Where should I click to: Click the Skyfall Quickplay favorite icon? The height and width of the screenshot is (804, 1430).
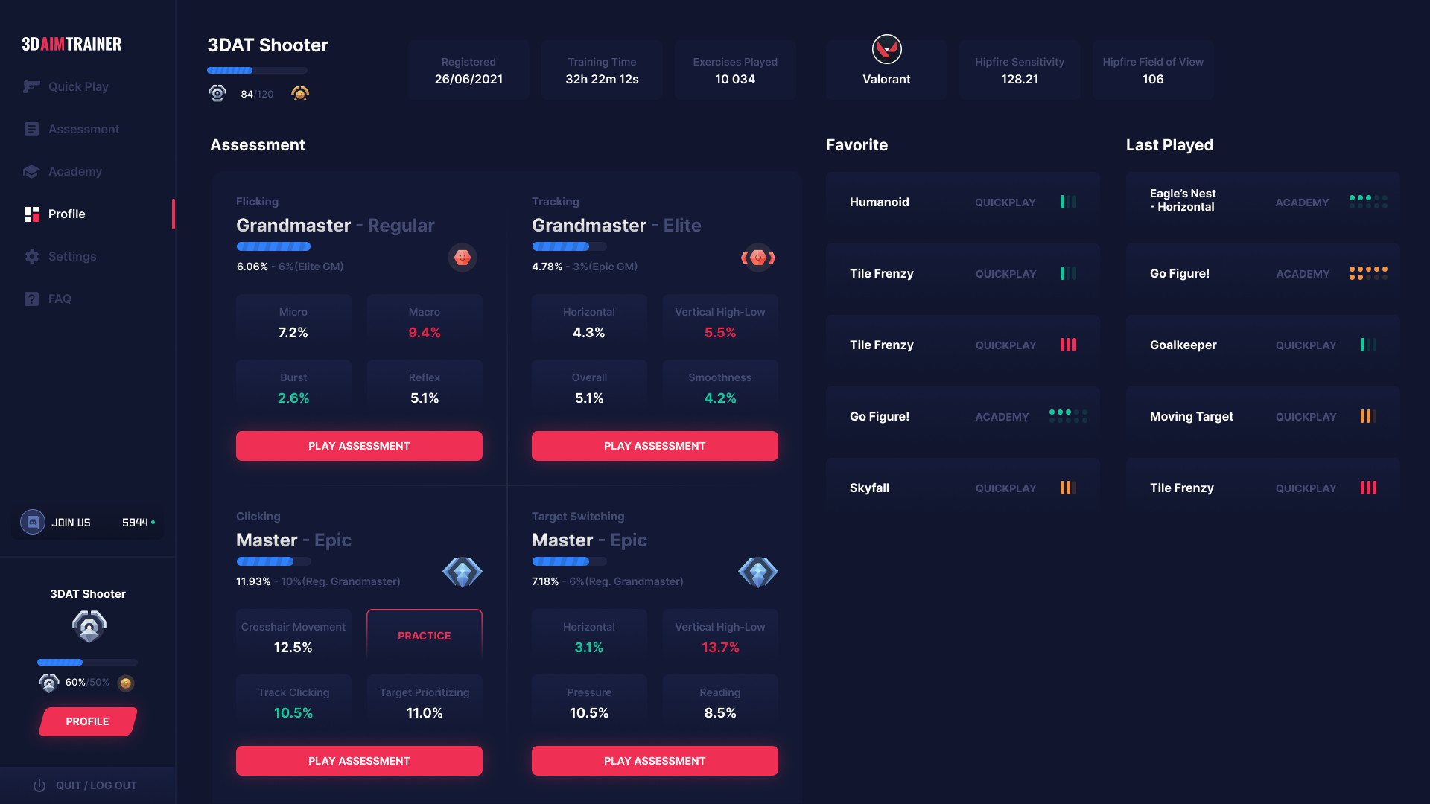[x=1067, y=488]
